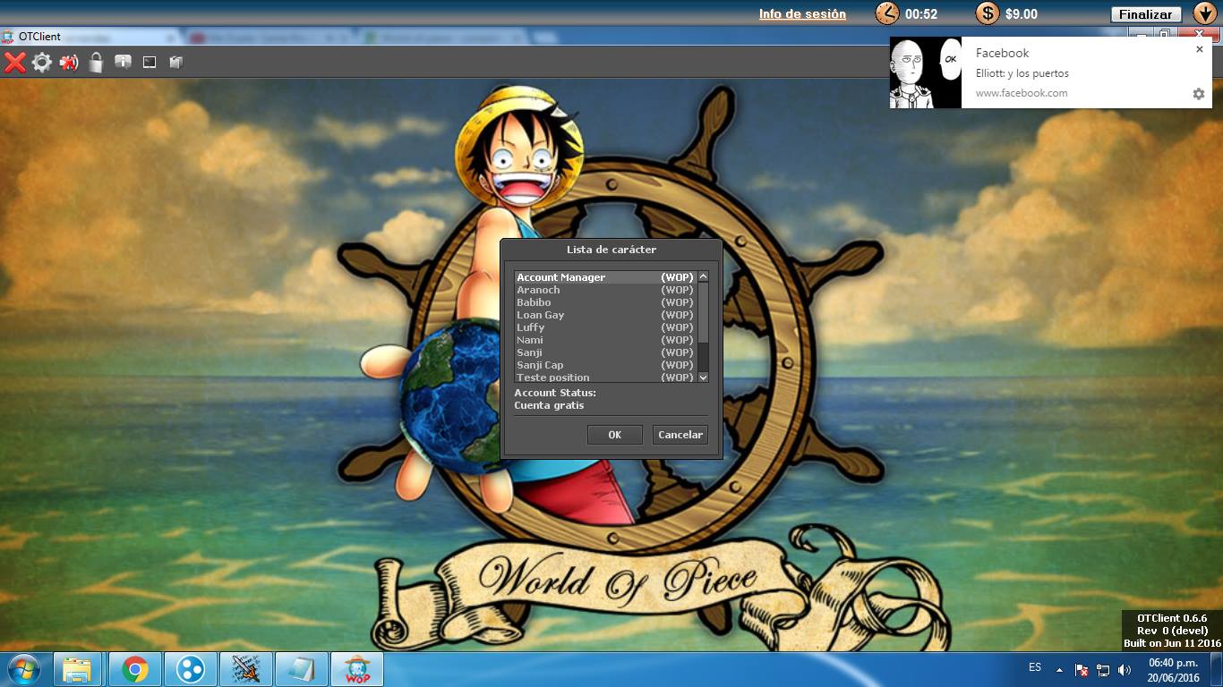Toggle the audio mute icon in toolbar

(69, 62)
